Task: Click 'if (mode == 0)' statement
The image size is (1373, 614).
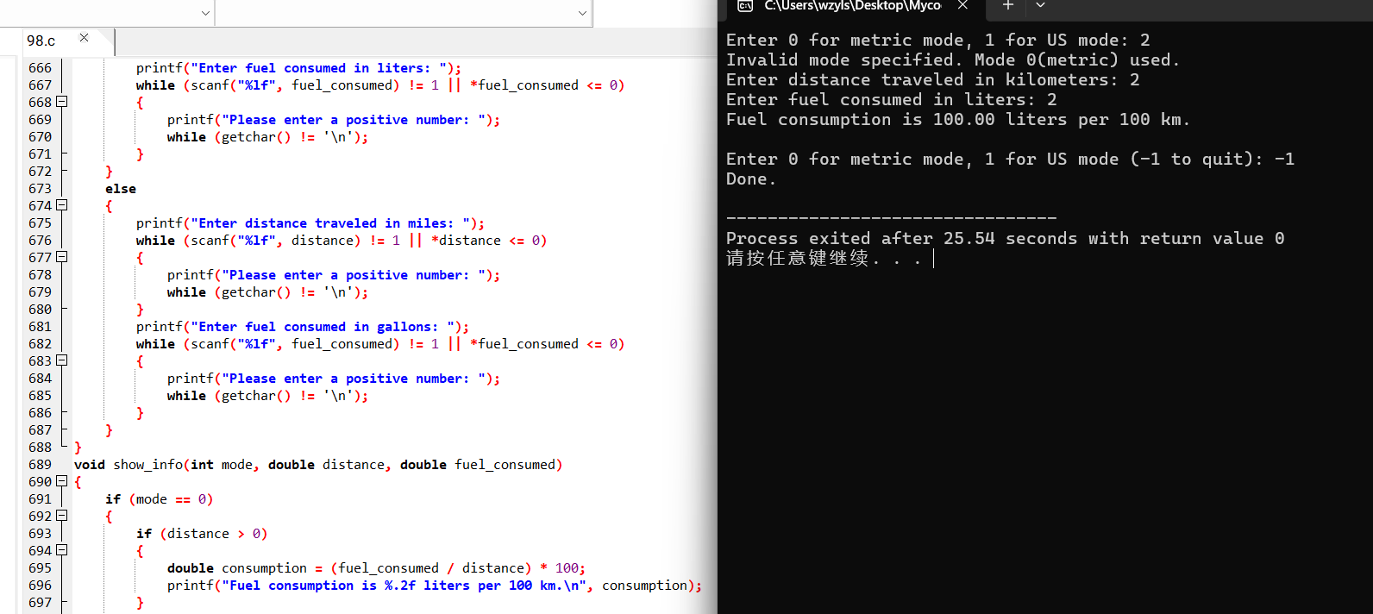Action: (x=160, y=499)
